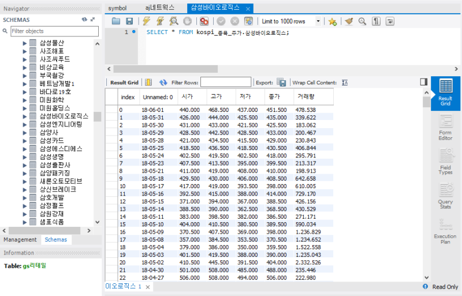Screen dimensions: 462x296
Task: Add query to favorites star icon
Action: tap(333, 21)
